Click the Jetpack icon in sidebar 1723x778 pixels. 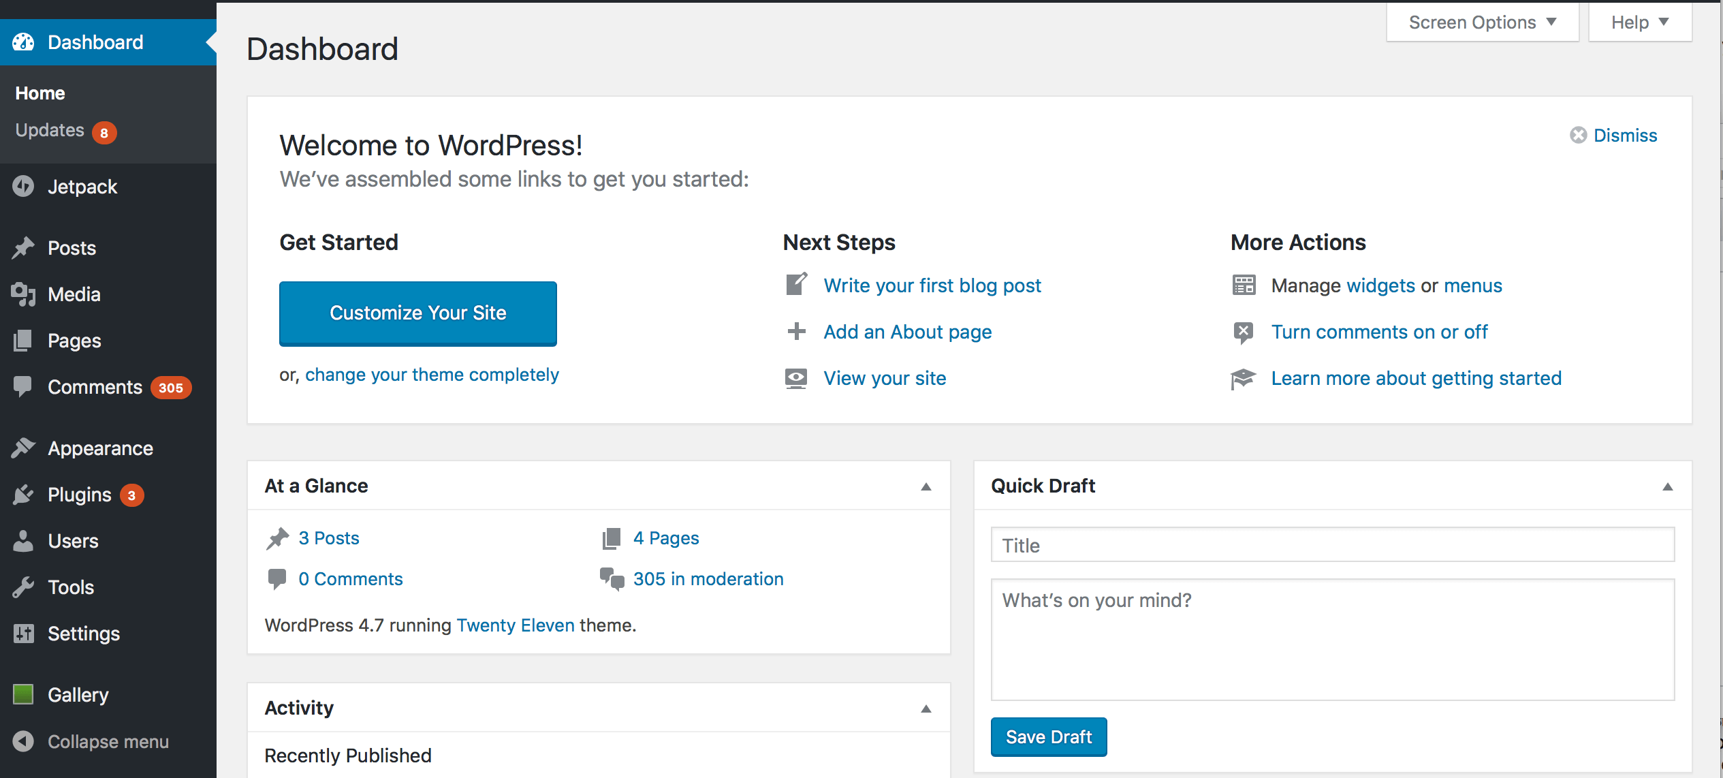tap(23, 186)
